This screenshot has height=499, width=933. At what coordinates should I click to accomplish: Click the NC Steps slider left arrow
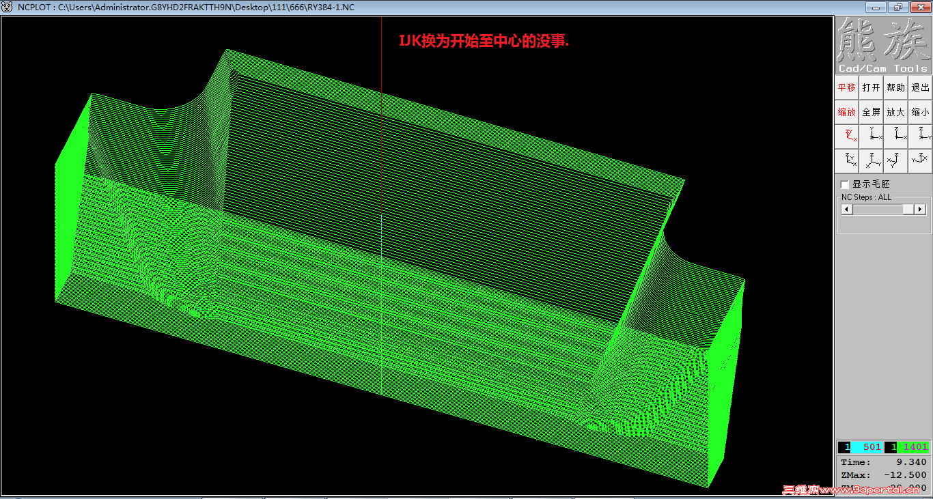pyautogui.click(x=846, y=209)
